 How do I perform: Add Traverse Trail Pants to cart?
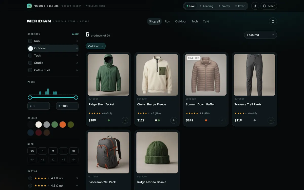(271, 120)
